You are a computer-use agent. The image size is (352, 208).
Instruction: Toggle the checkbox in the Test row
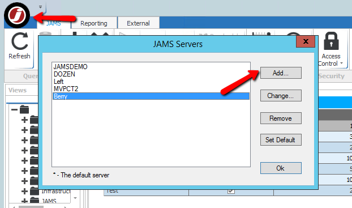coord(231,191)
